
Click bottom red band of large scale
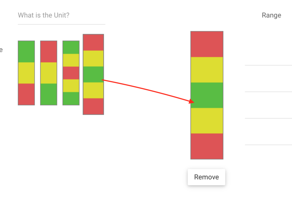click(x=207, y=146)
